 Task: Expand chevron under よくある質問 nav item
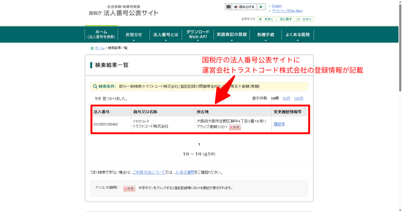[298, 40]
